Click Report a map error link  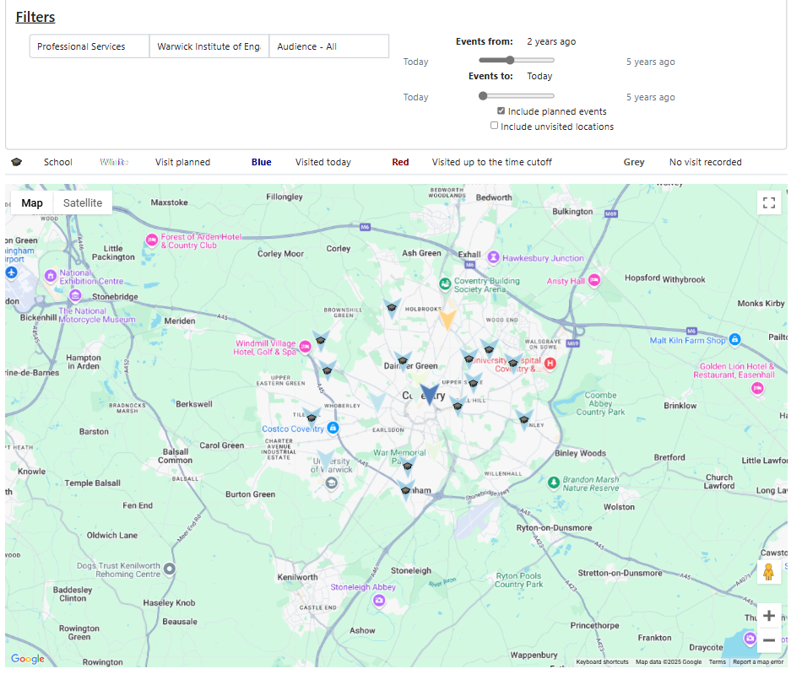(757, 662)
